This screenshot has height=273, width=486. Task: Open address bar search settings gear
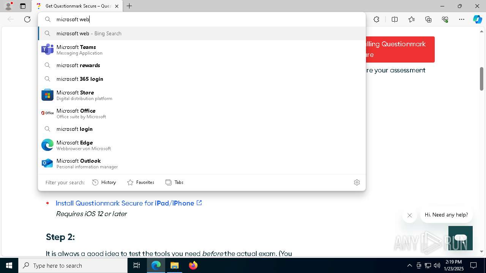coord(357,182)
